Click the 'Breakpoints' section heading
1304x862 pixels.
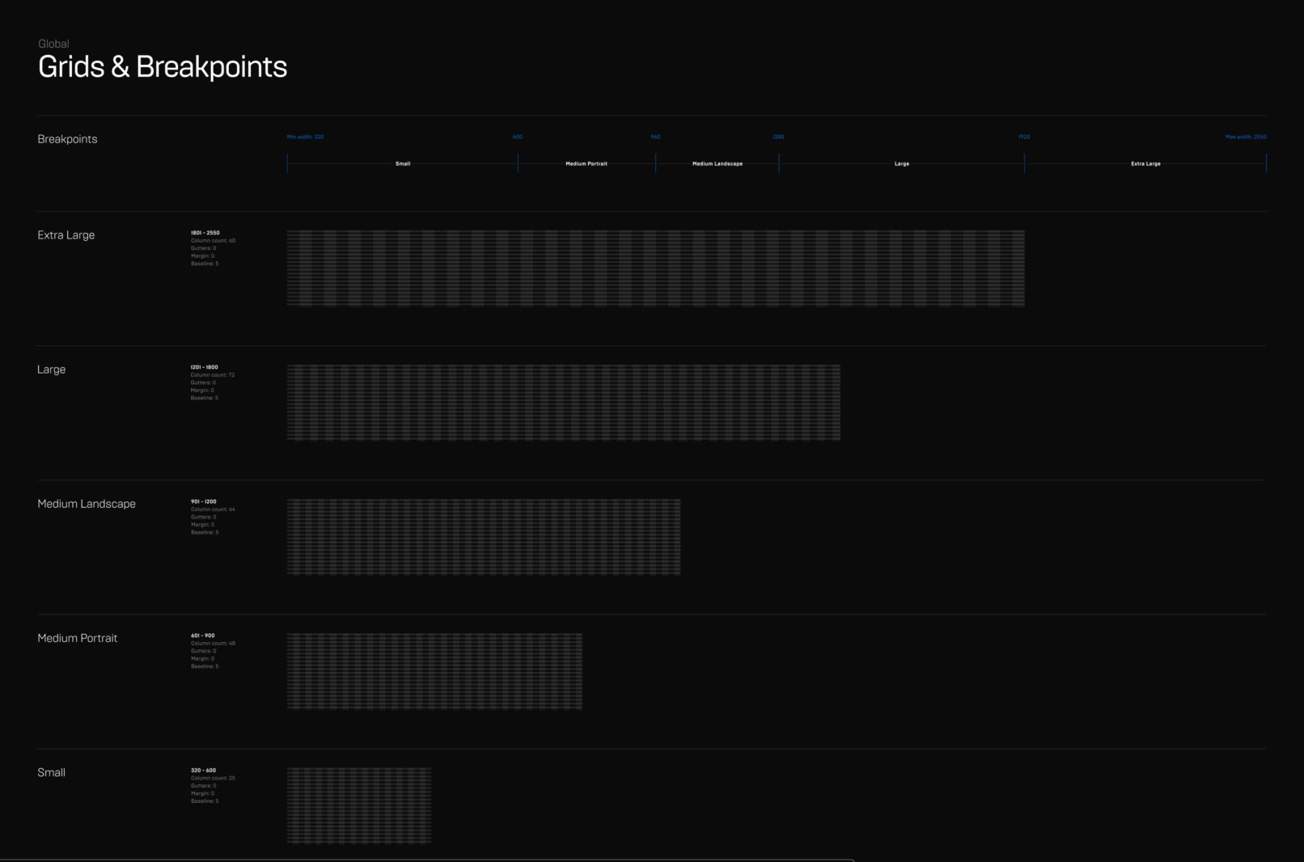click(x=67, y=139)
